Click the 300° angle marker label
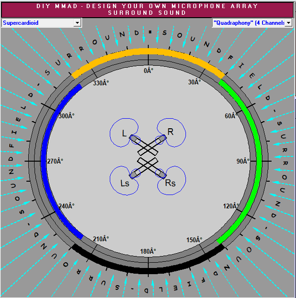The width and height of the screenshot is (296, 298). tap(66, 116)
